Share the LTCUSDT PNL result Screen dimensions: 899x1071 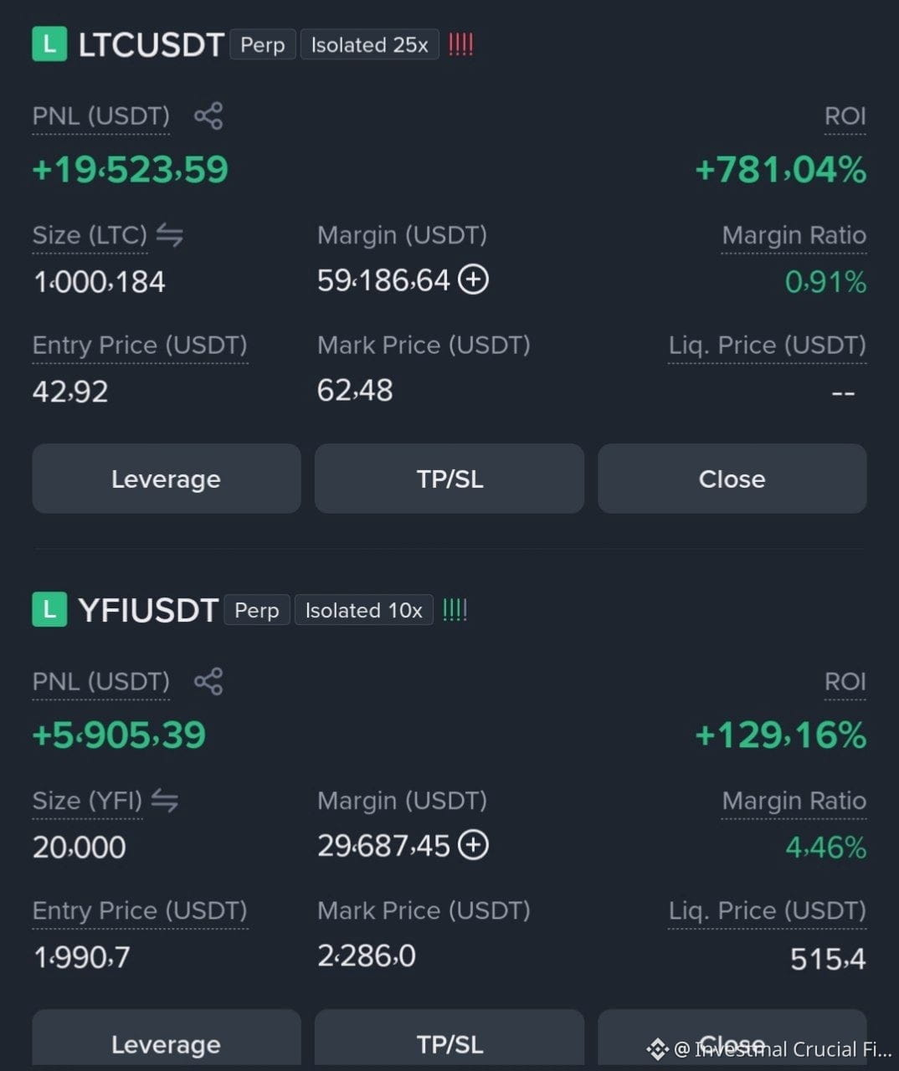(208, 115)
